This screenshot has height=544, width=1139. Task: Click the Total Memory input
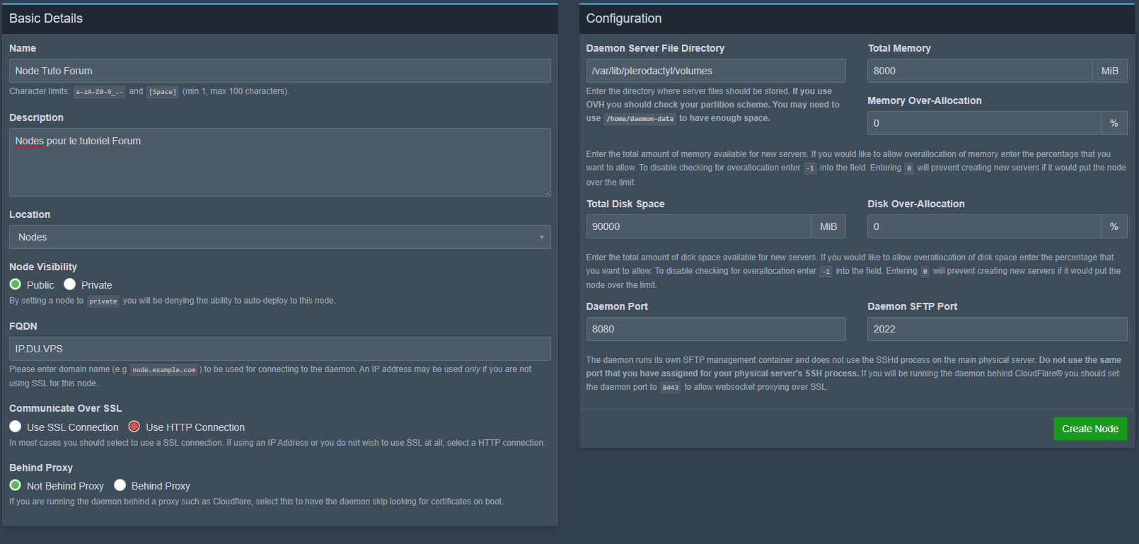tap(980, 71)
